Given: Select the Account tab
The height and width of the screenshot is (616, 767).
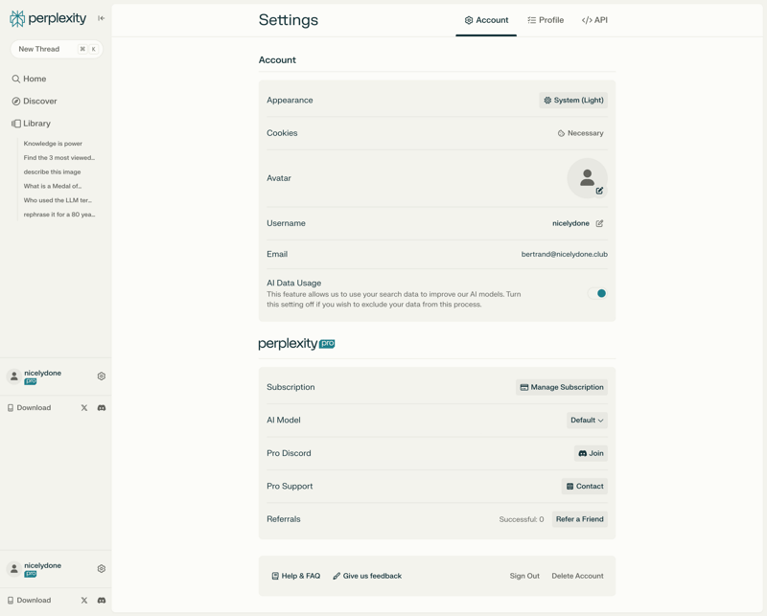Looking at the screenshot, I should [487, 19].
